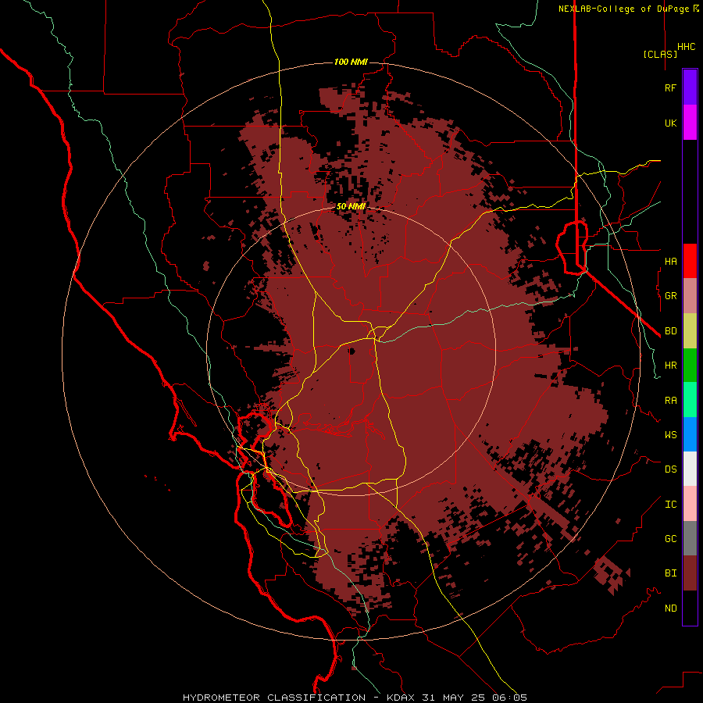This screenshot has width=703, height=703.
Task: Click the 50 NMI range ring label
Action: [351, 206]
